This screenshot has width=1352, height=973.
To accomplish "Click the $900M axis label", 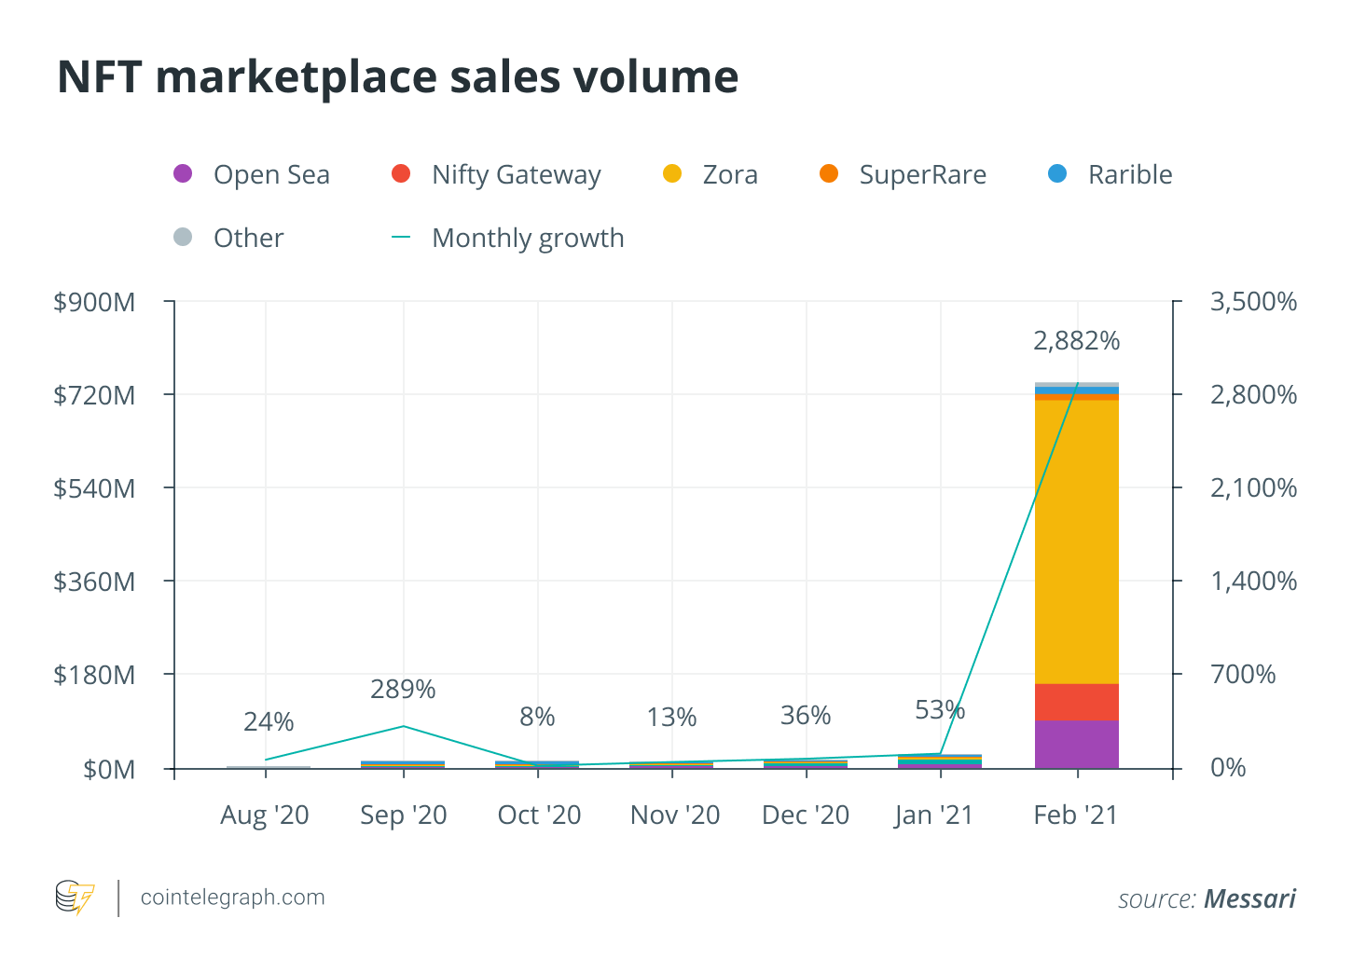I will [94, 302].
